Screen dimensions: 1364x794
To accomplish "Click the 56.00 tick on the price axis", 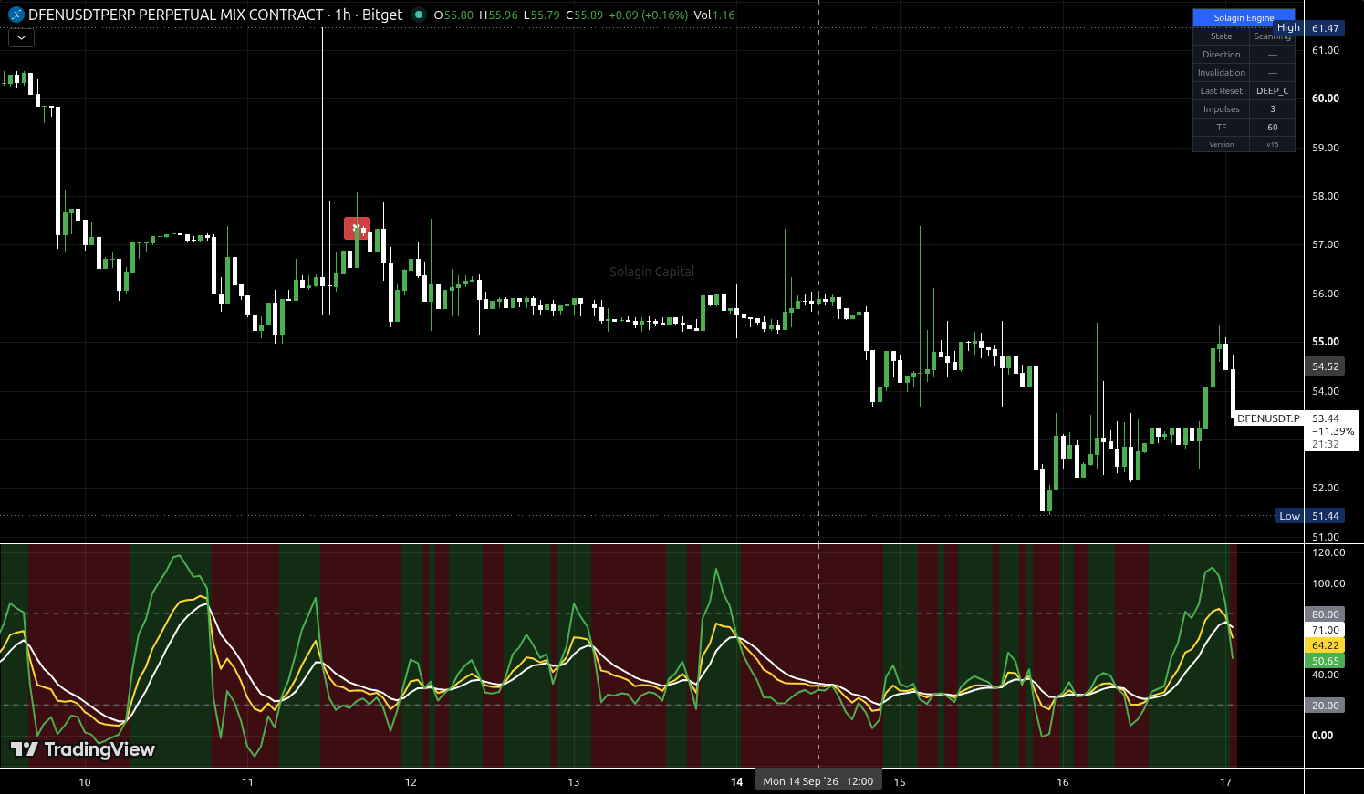I will tap(1325, 294).
